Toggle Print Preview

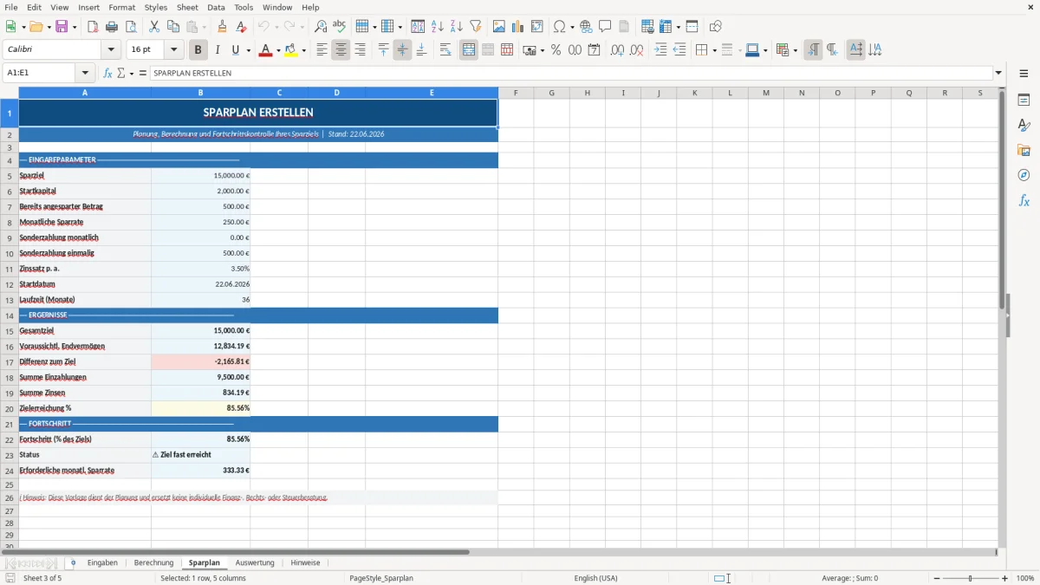click(x=131, y=27)
